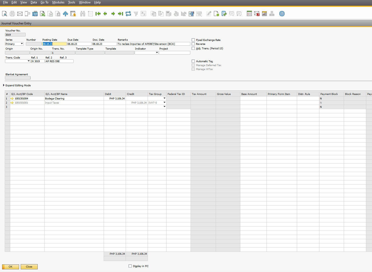Open Messages/Alerts envelope icon
Screen dimensions: 372x272
tap(257, 14)
